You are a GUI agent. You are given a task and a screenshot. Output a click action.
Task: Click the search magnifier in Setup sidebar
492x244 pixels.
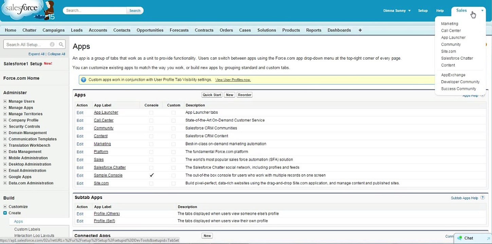[x=61, y=44]
